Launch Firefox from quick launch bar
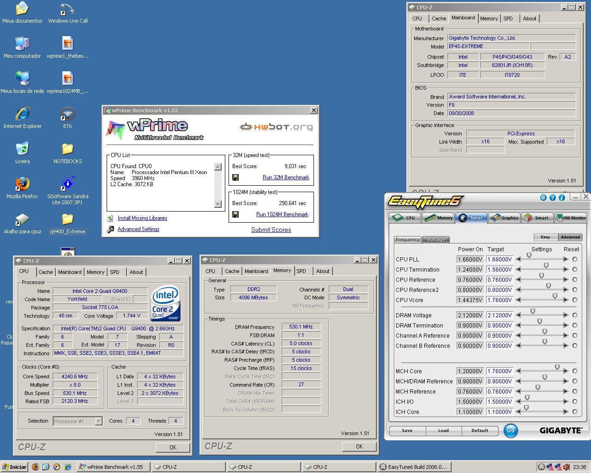 (36, 467)
